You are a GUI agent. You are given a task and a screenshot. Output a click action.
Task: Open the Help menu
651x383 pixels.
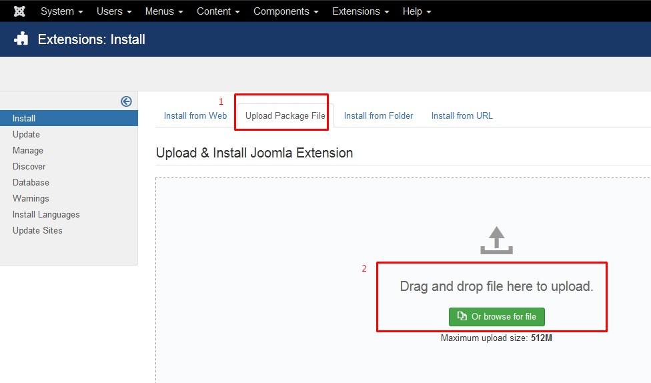[x=416, y=11]
